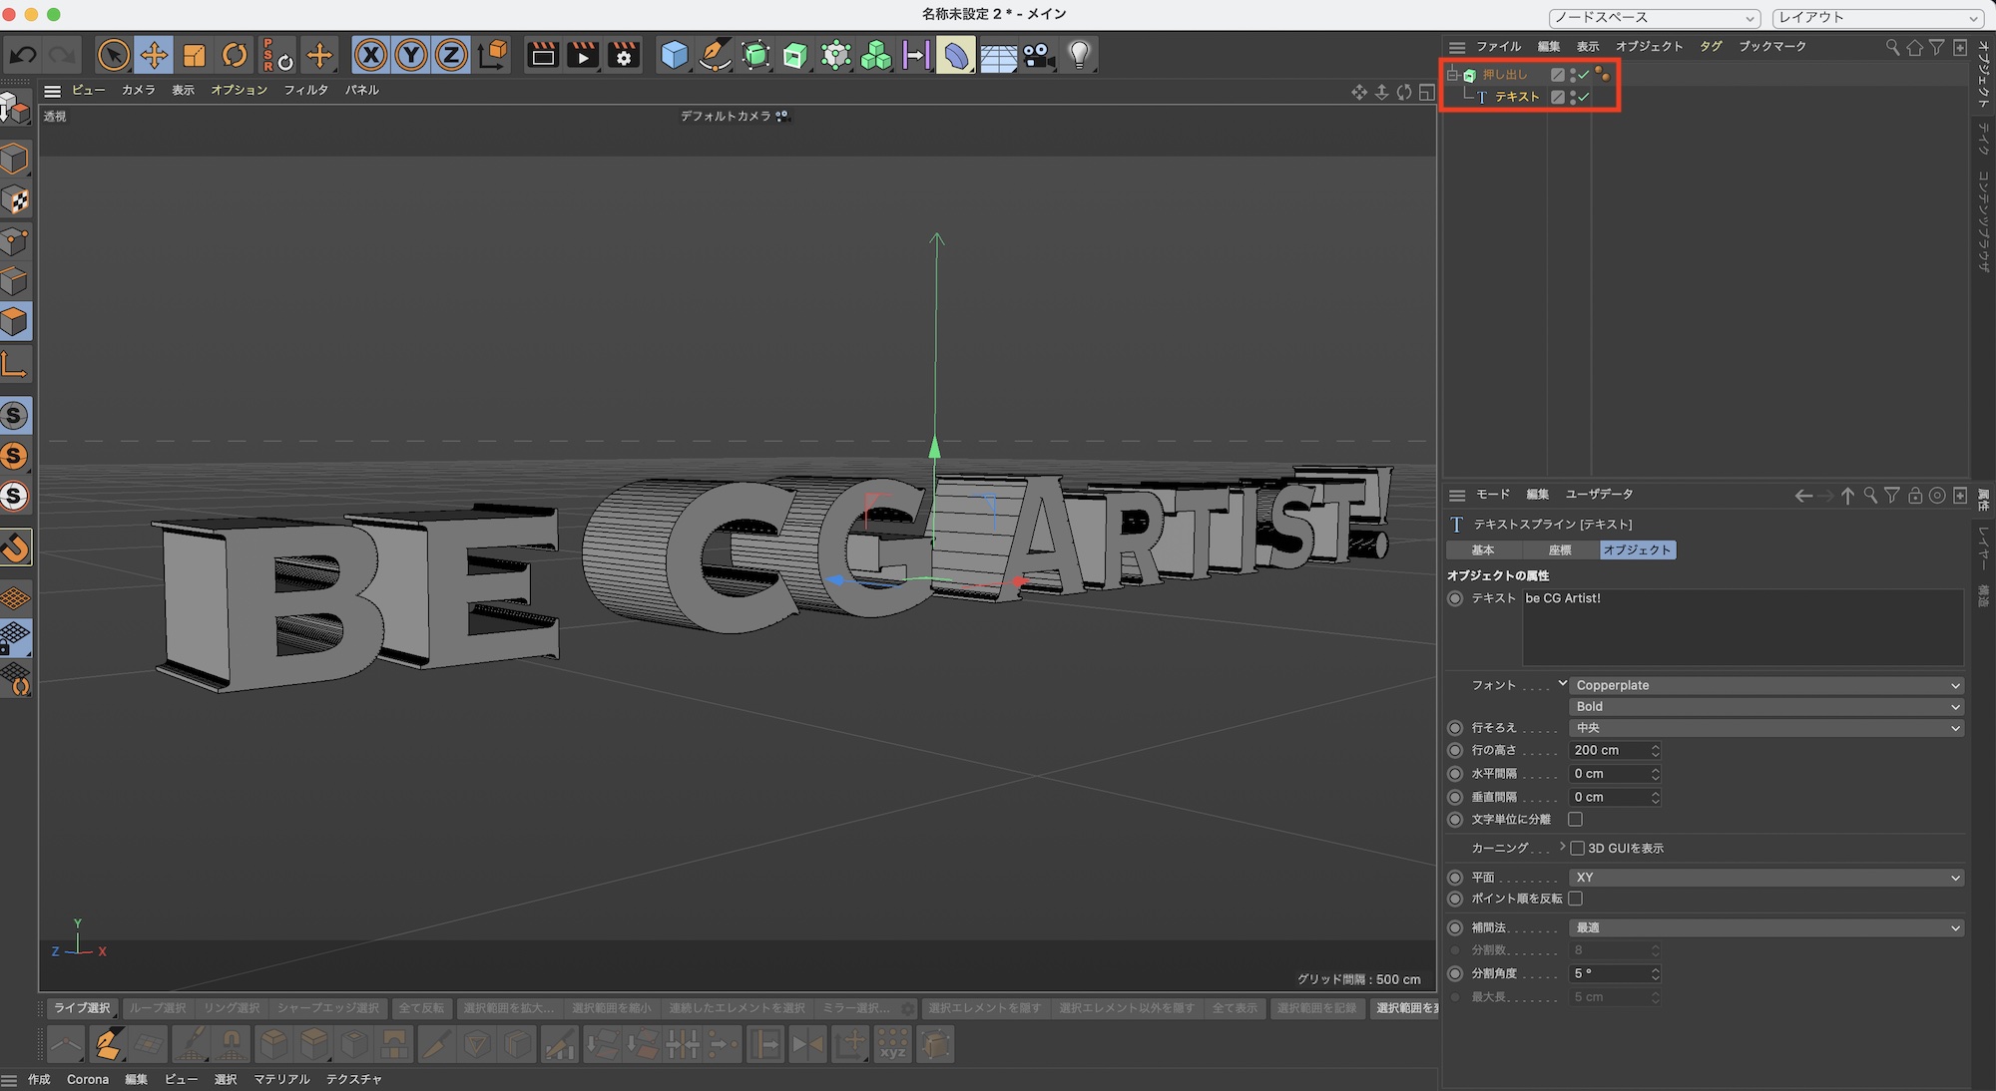Open the Camera object icon
The width and height of the screenshot is (1996, 1091).
(x=1038, y=55)
